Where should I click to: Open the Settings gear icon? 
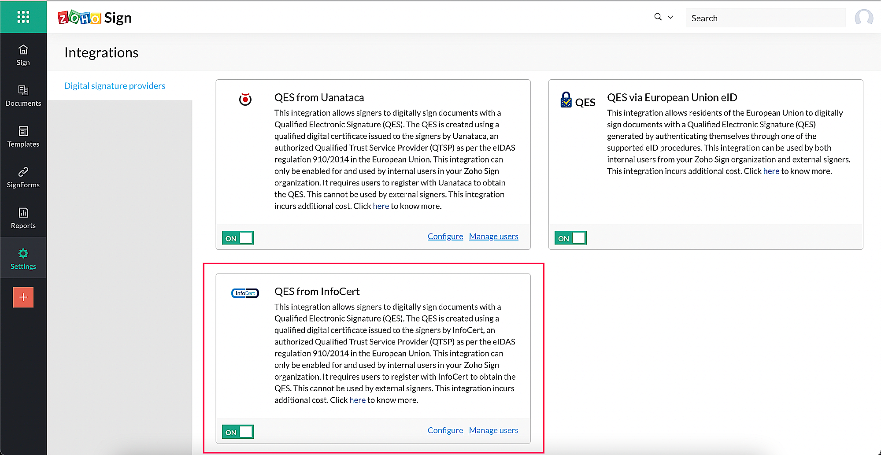(23, 253)
